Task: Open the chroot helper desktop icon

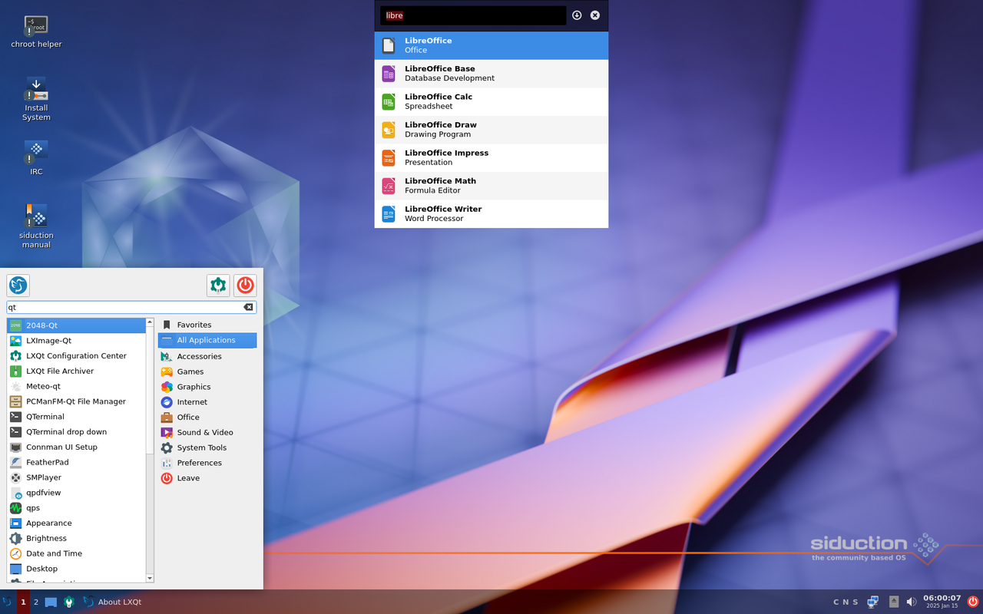Action: pos(36,31)
